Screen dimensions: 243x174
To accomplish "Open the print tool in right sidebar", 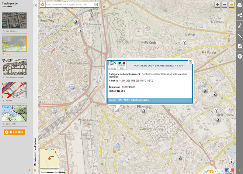I will [240, 5].
